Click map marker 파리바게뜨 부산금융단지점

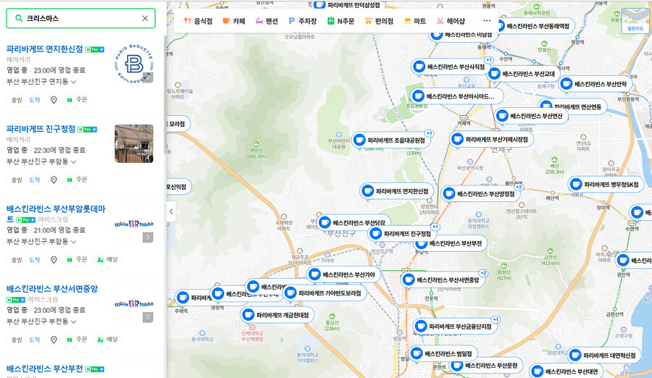click(456, 327)
